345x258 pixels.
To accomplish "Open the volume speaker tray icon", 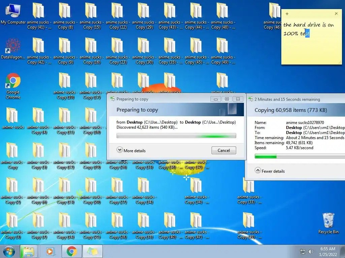I will (x=311, y=252).
